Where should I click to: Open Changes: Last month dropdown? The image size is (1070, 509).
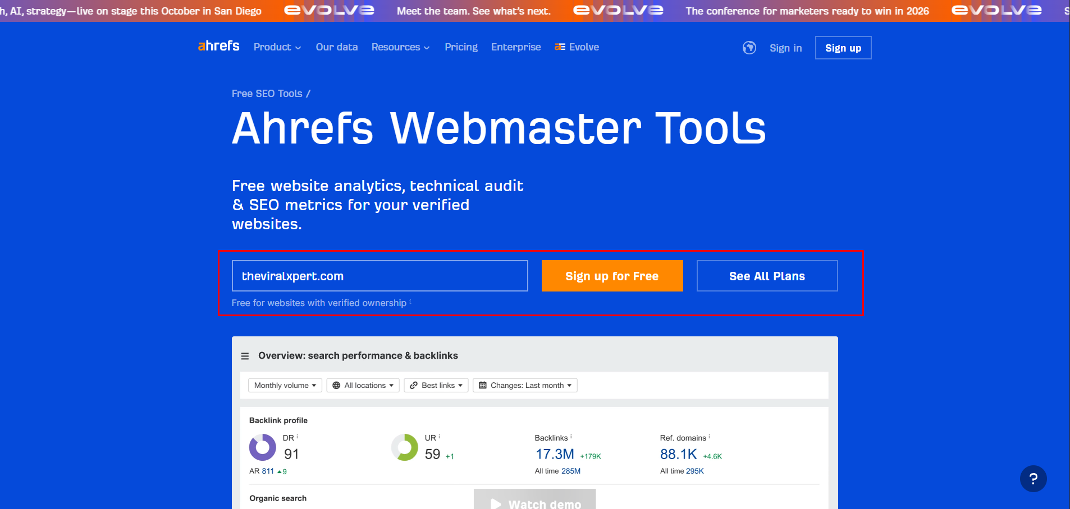click(525, 385)
